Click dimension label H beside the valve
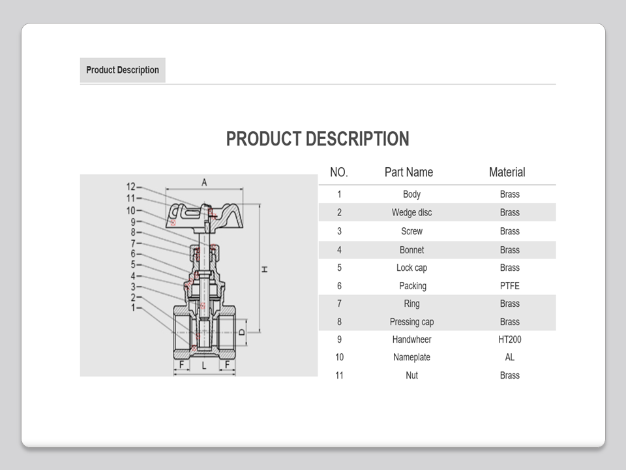This screenshot has width=626, height=470. point(265,269)
